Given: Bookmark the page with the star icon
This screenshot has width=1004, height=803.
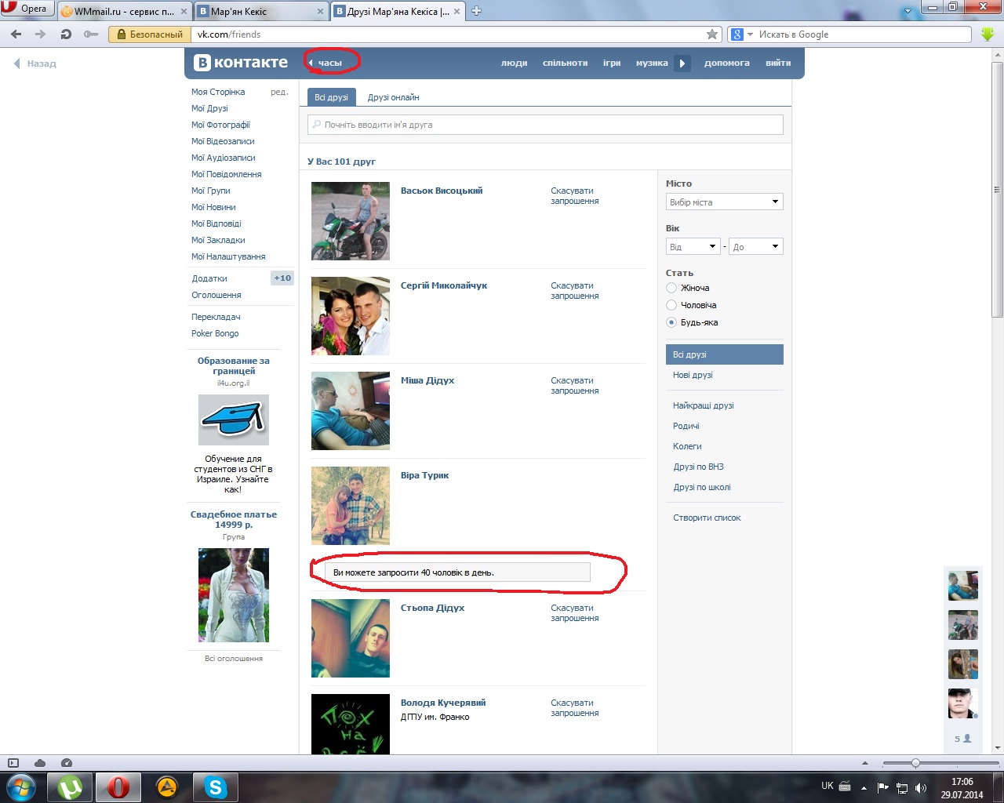Looking at the screenshot, I should (712, 34).
